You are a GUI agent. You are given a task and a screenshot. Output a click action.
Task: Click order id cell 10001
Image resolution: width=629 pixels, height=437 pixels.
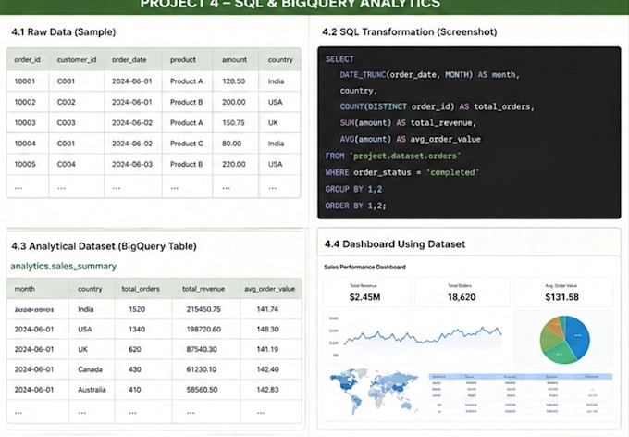pyautogui.click(x=25, y=81)
